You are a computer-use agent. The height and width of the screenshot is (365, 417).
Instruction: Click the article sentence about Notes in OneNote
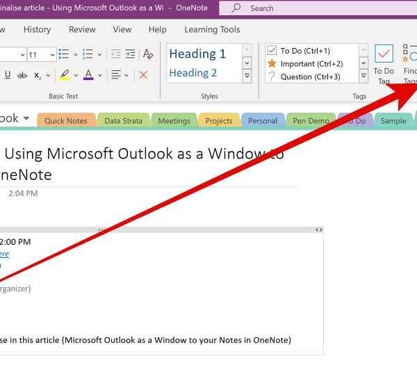tap(145, 340)
